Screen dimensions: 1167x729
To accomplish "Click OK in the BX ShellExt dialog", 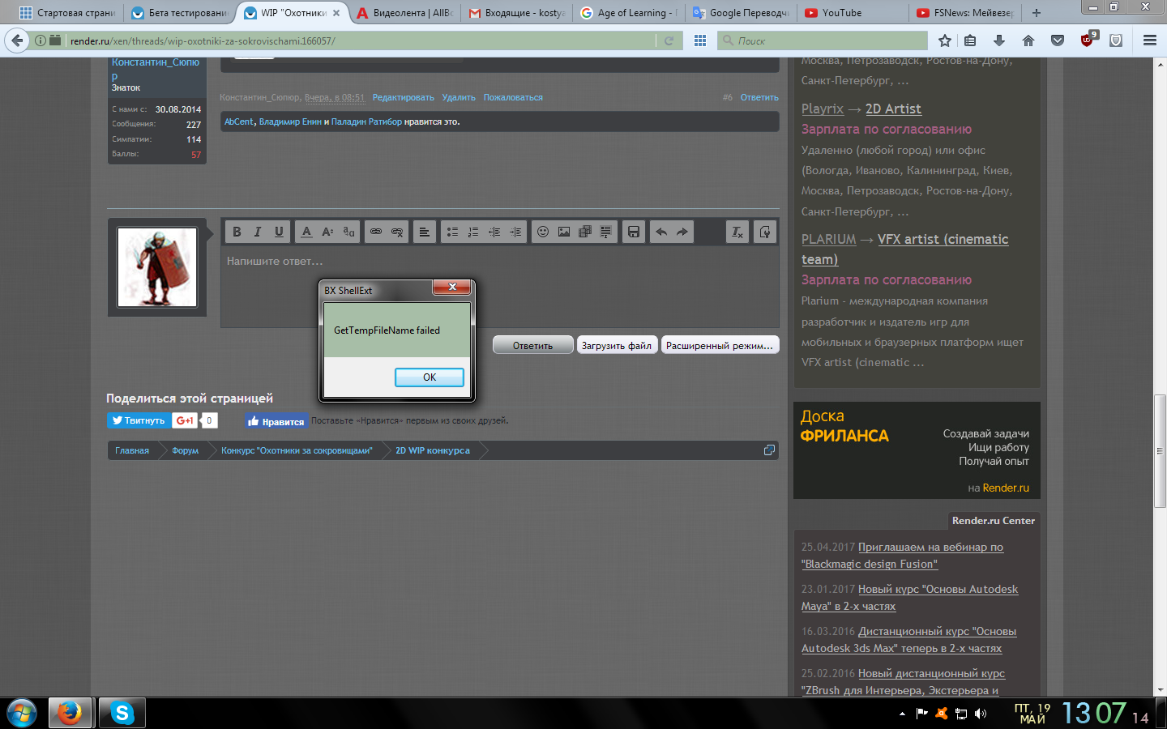I will pyautogui.click(x=429, y=377).
